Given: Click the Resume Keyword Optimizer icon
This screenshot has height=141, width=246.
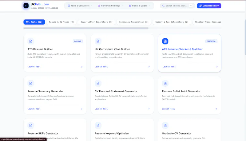Looking at the screenshot, I should tap(98, 126).
